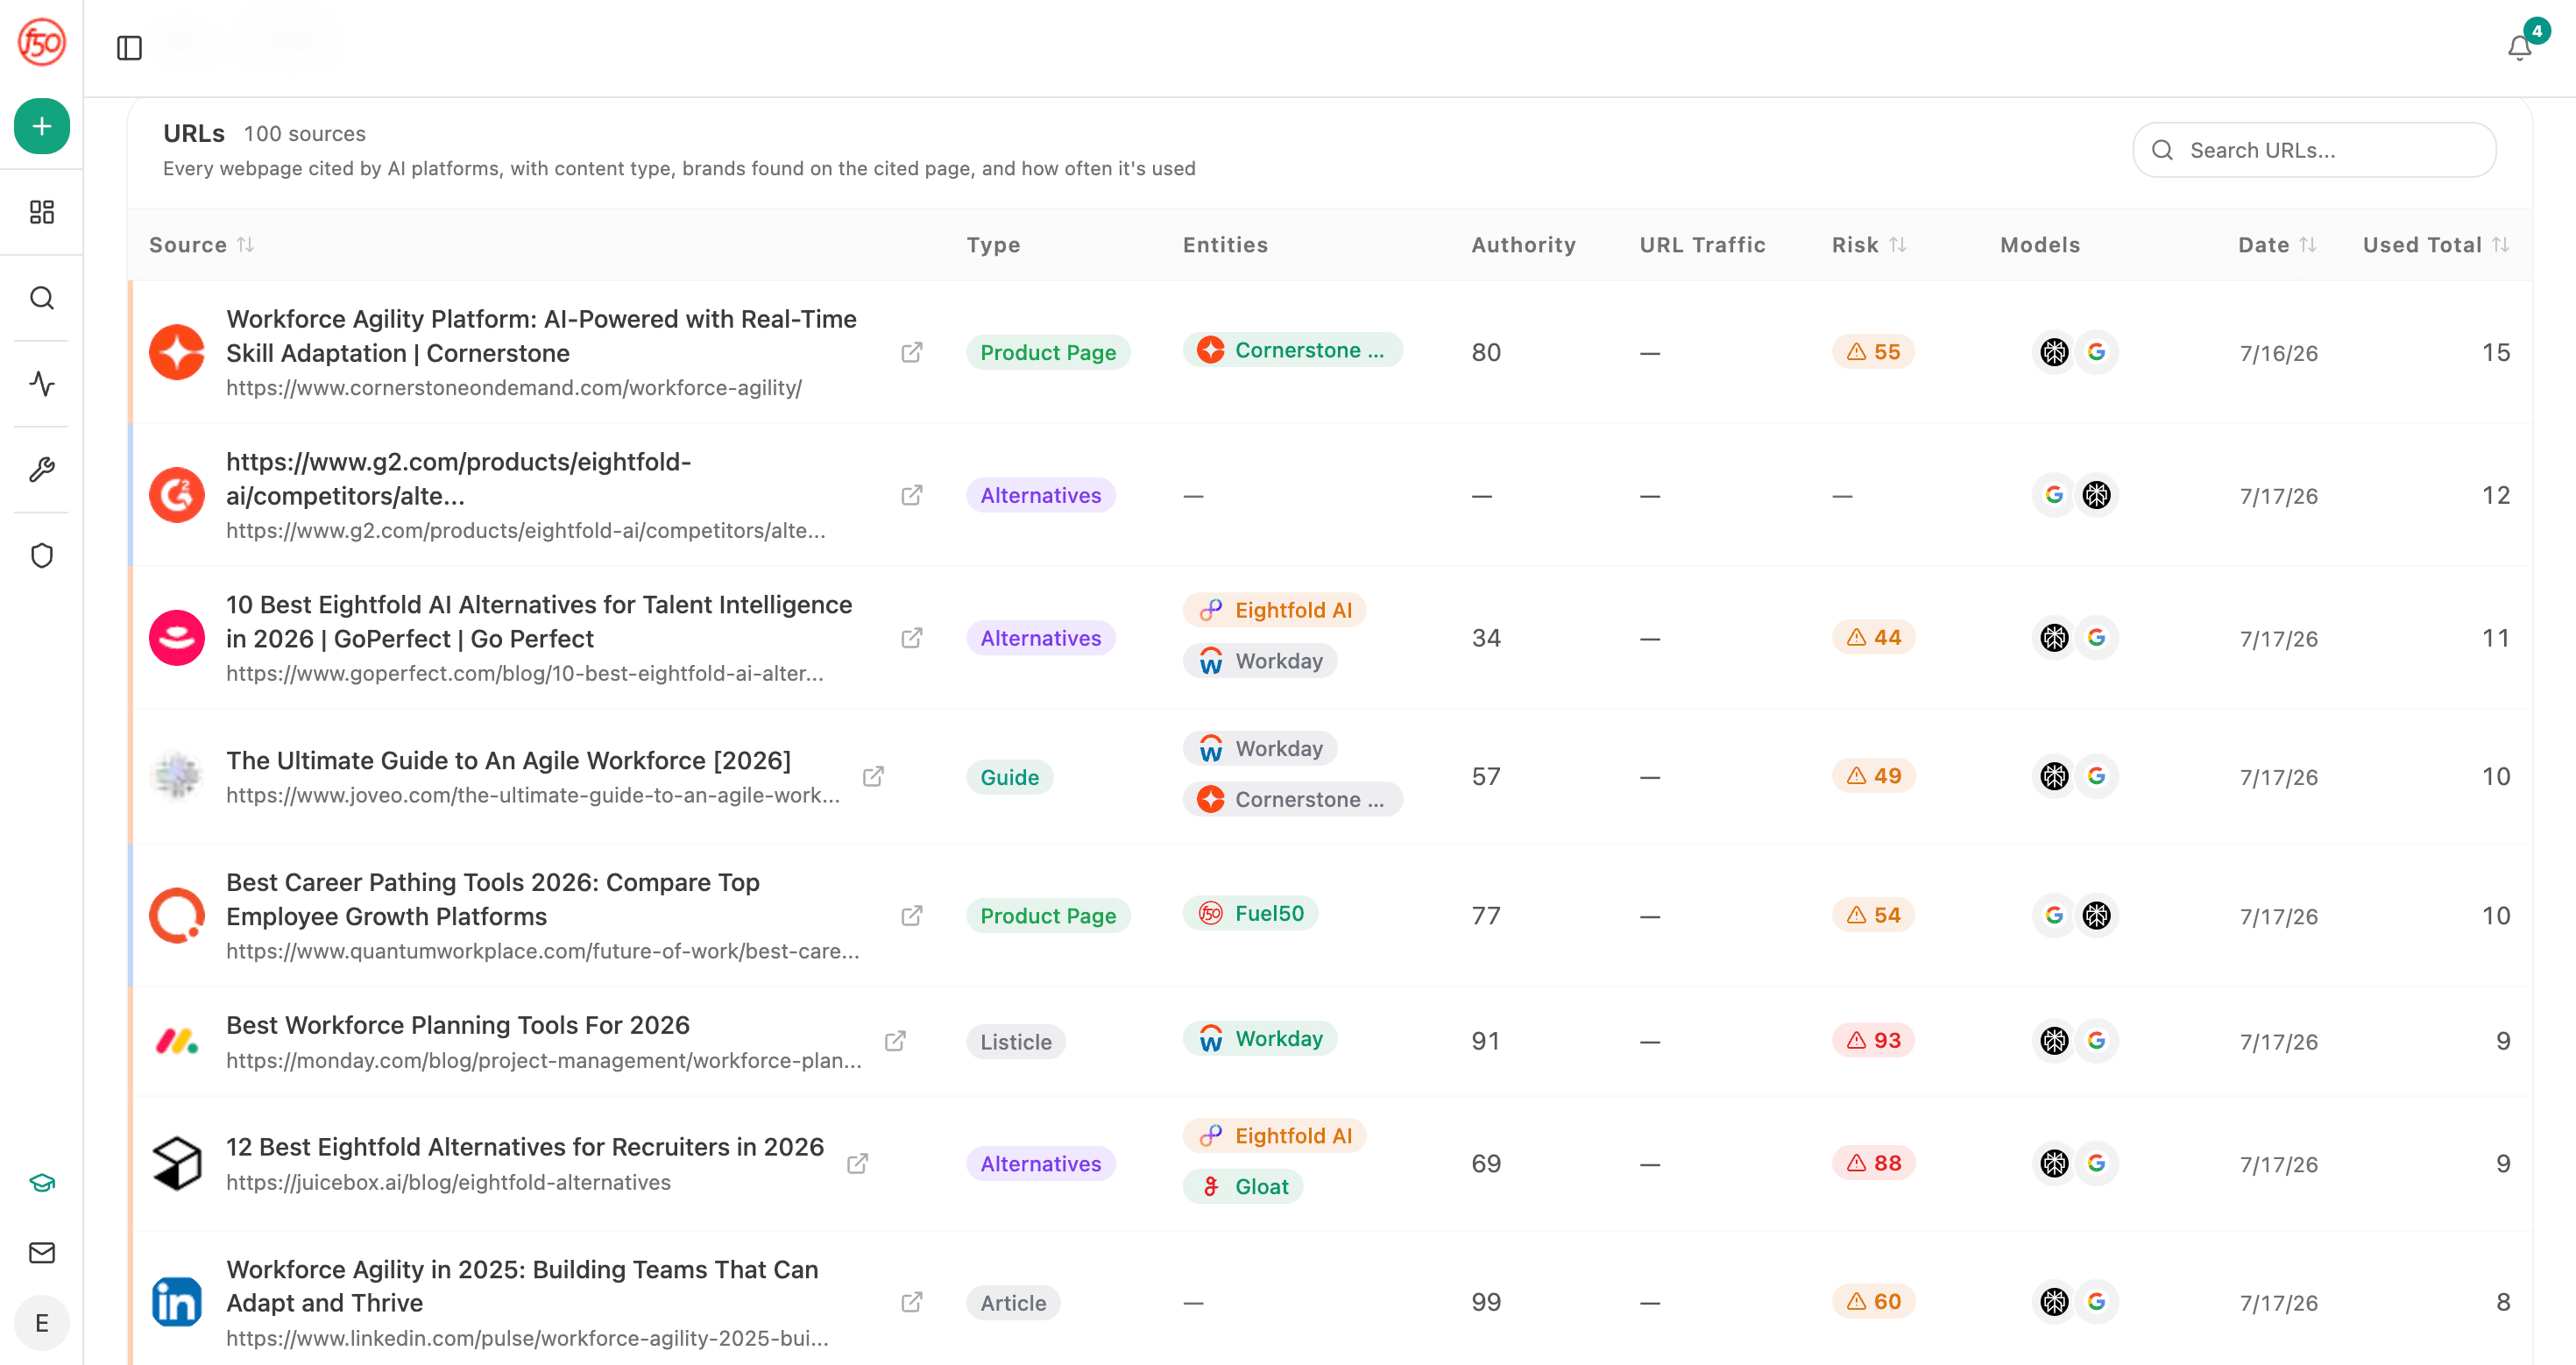Click the Authority column header
This screenshot has width=2576, height=1365.
(1523, 245)
